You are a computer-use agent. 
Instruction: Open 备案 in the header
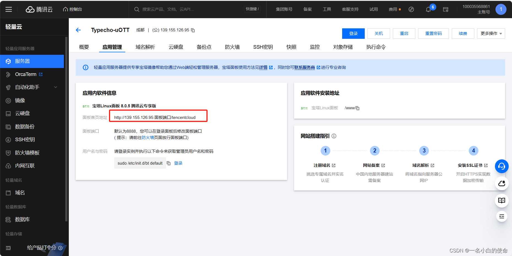pyautogui.click(x=307, y=9)
